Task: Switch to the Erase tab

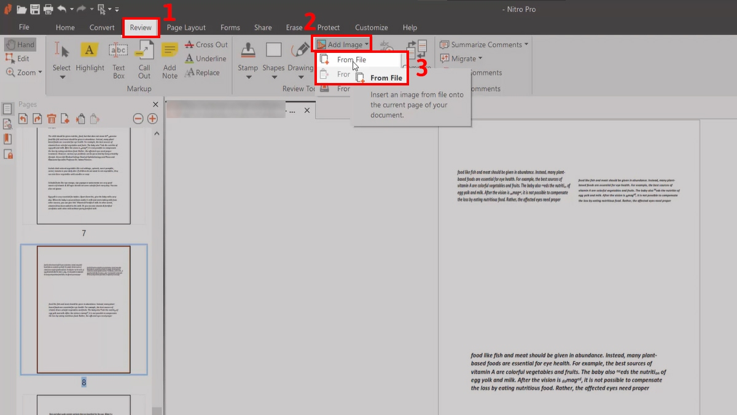Action: [294, 28]
